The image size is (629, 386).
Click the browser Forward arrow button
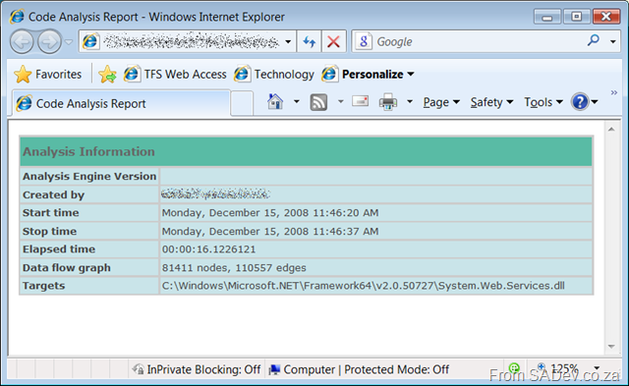point(49,41)
